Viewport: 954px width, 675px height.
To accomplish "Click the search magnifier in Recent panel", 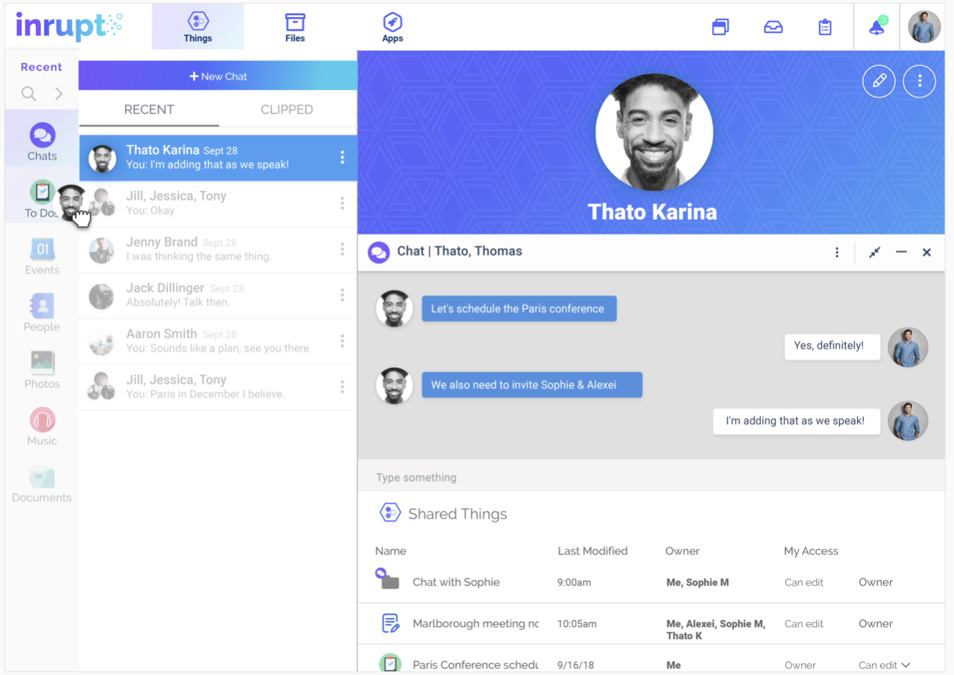I will [28, 93].
